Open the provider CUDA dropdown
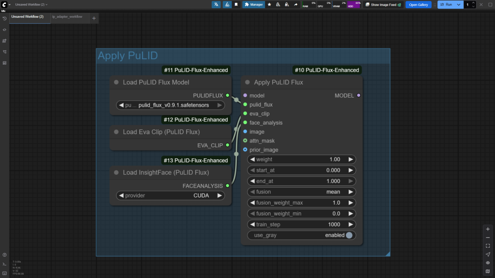This screenshot has height=278, width=495. point(170,195)
